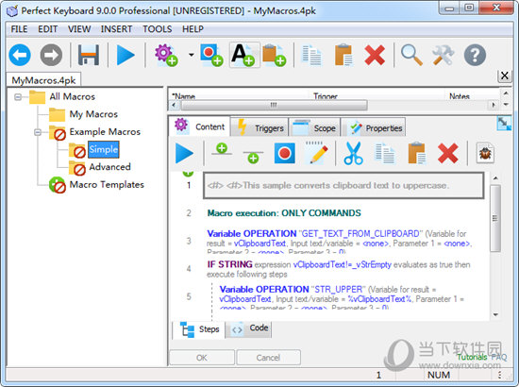Open search with the magnifying glass icon

[x=411, y=55]
